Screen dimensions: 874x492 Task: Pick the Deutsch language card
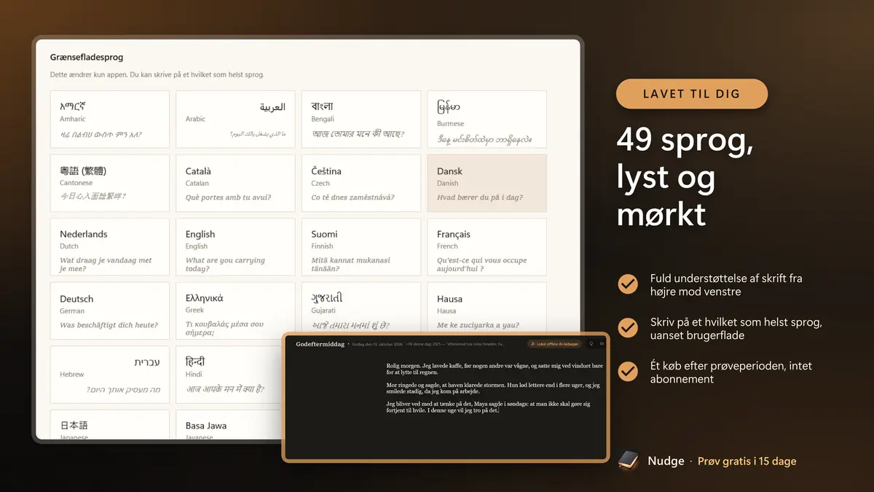coord(110,311)
